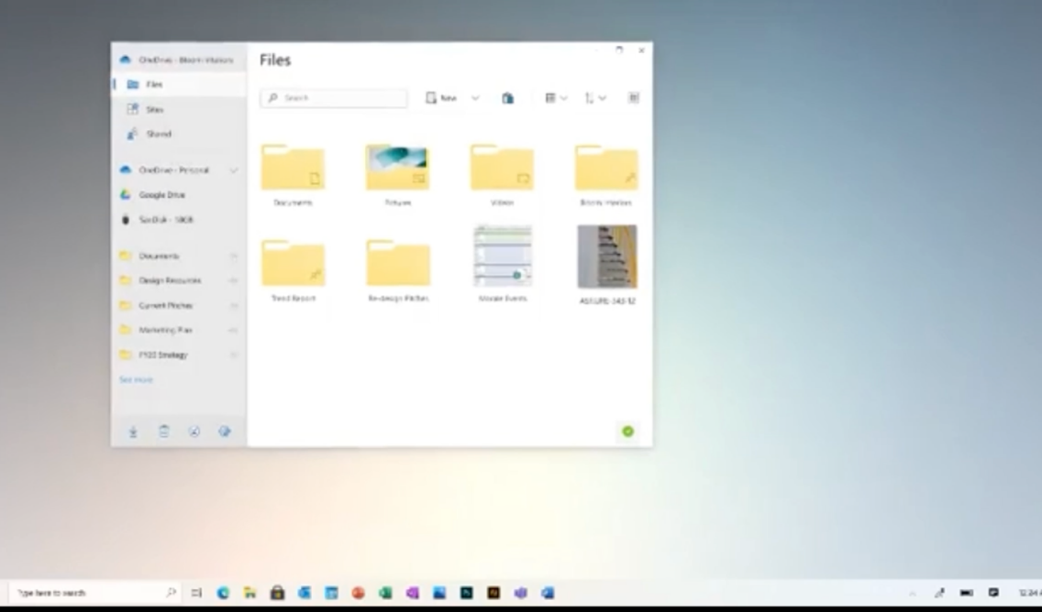Open the Downloads icon in the sidebar footer
Screen dimensions: 1042x612
coord(133,432)
